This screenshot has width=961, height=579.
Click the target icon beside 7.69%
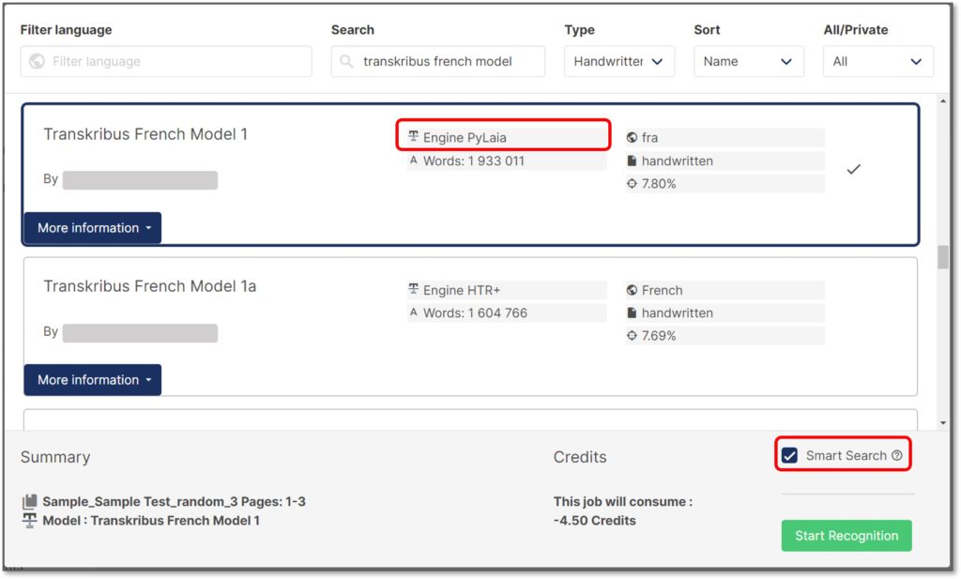click(x=632, y=335)
